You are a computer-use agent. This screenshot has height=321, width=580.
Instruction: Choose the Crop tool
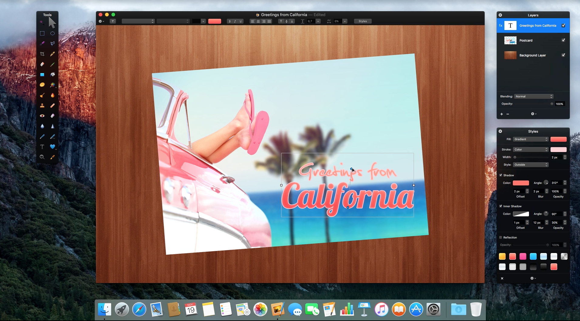click(x=42, y=54)
